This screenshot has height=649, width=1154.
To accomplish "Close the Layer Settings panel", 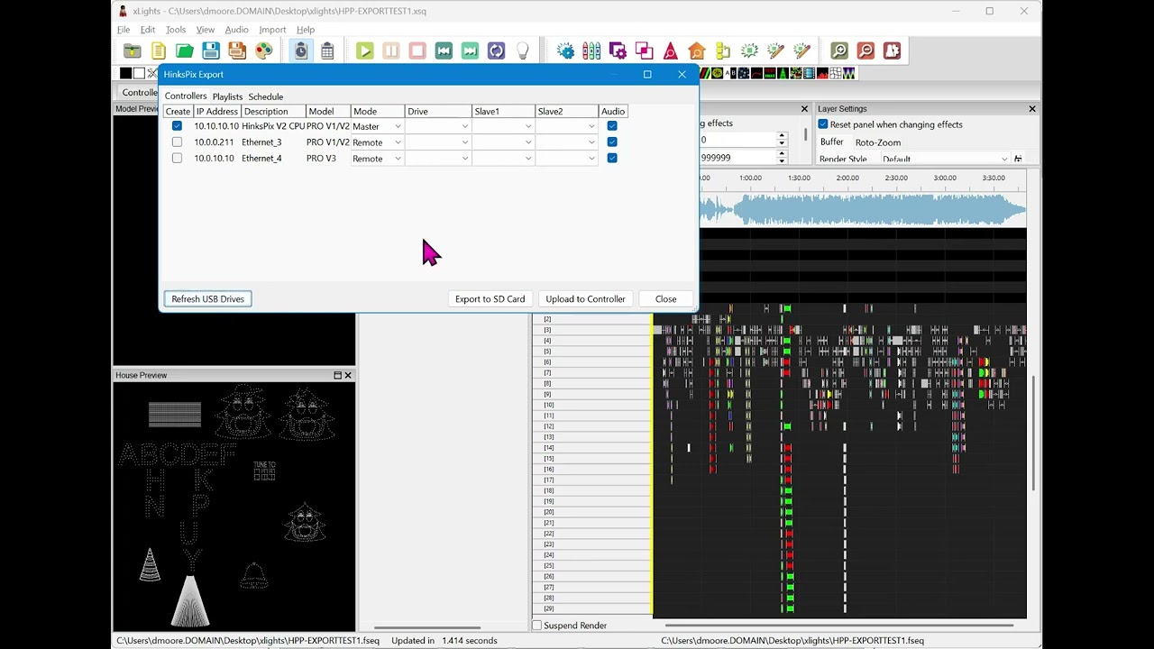I will (1032, 109).
